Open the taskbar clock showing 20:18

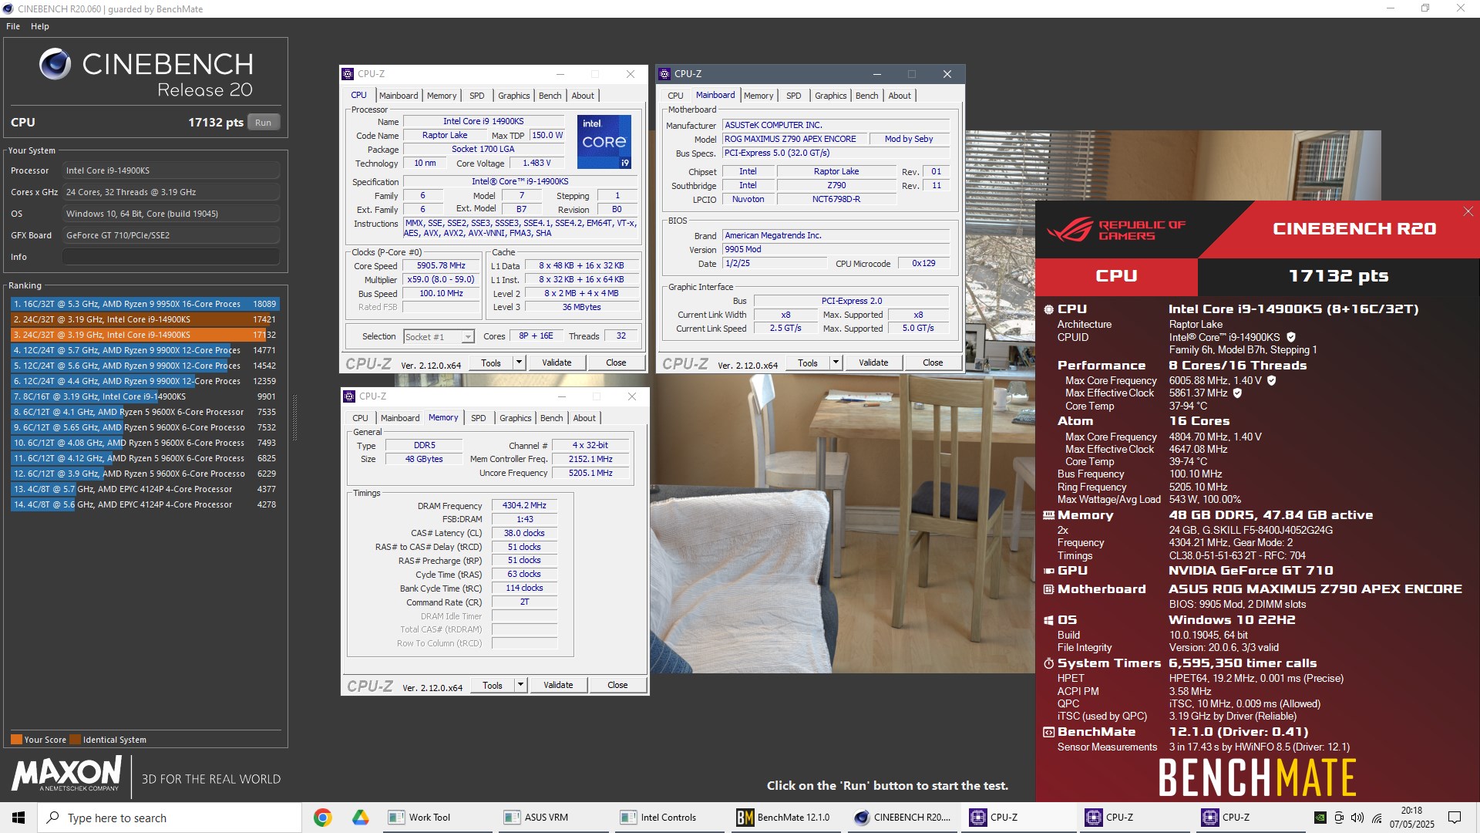point(1411,818)
